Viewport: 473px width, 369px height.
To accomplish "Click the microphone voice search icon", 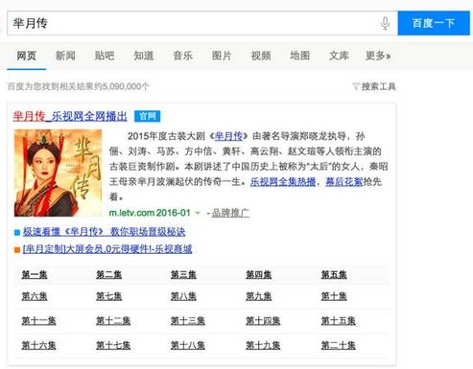I will click(x=385, y=23).
